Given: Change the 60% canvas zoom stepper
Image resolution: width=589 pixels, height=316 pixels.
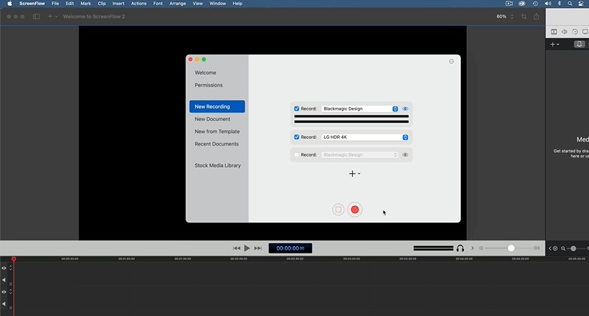Looking at the screenshot, I should 512,16.
